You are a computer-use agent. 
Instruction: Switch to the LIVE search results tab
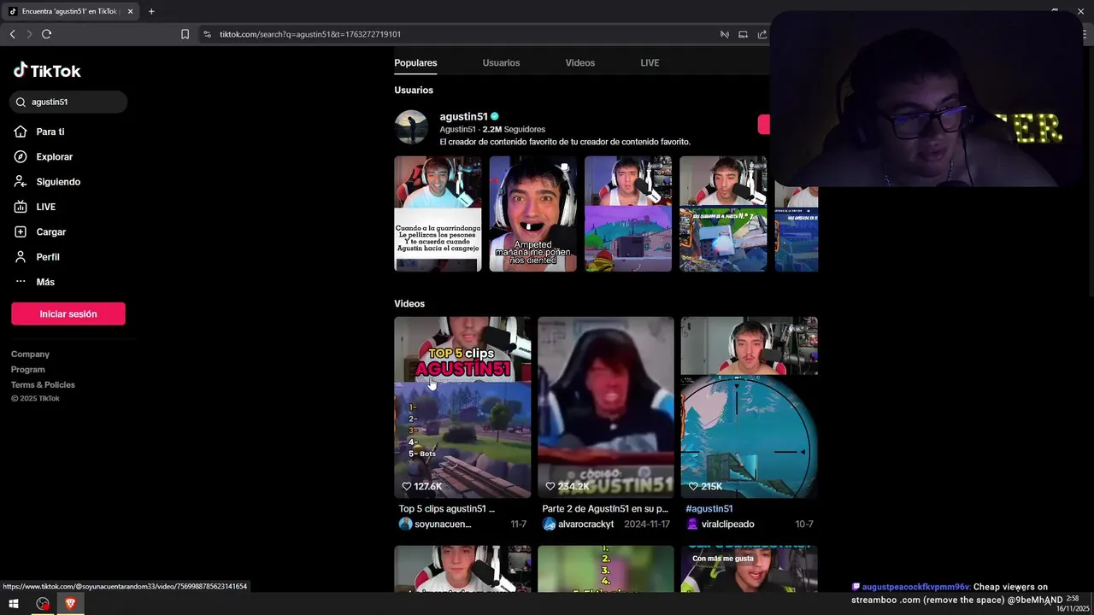click(x=650, y=62)
